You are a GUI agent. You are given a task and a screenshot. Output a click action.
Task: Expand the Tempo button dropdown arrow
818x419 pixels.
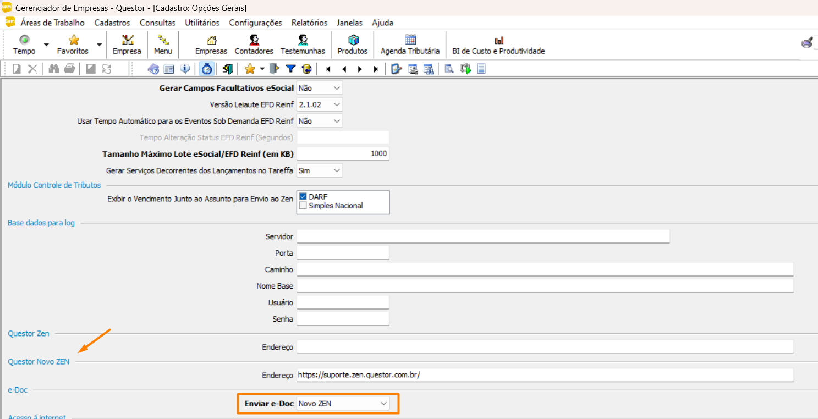(x=46, y=45)
